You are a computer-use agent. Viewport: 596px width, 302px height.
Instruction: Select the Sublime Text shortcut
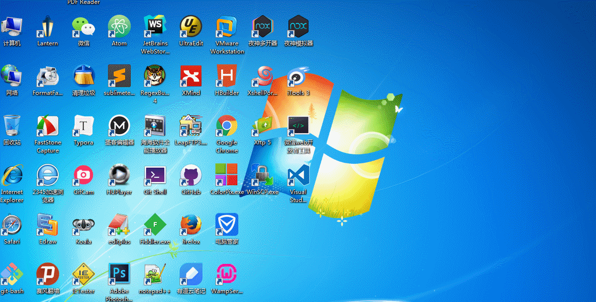click(x=119, y=76)
